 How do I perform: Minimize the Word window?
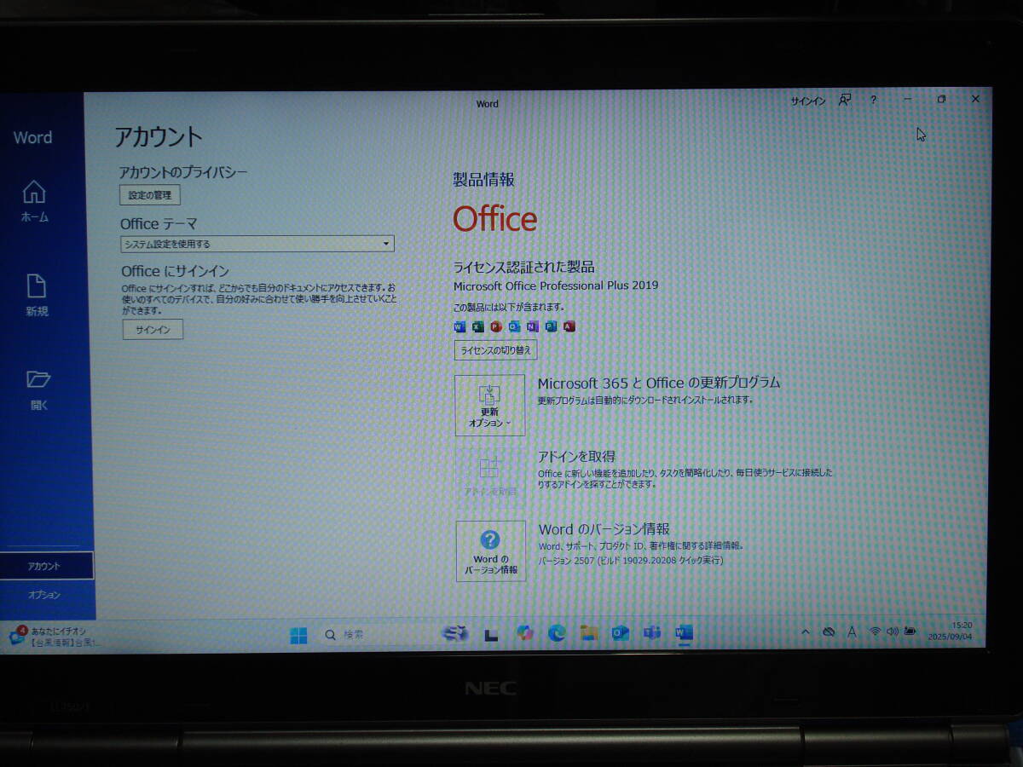(x=908, y=100)
